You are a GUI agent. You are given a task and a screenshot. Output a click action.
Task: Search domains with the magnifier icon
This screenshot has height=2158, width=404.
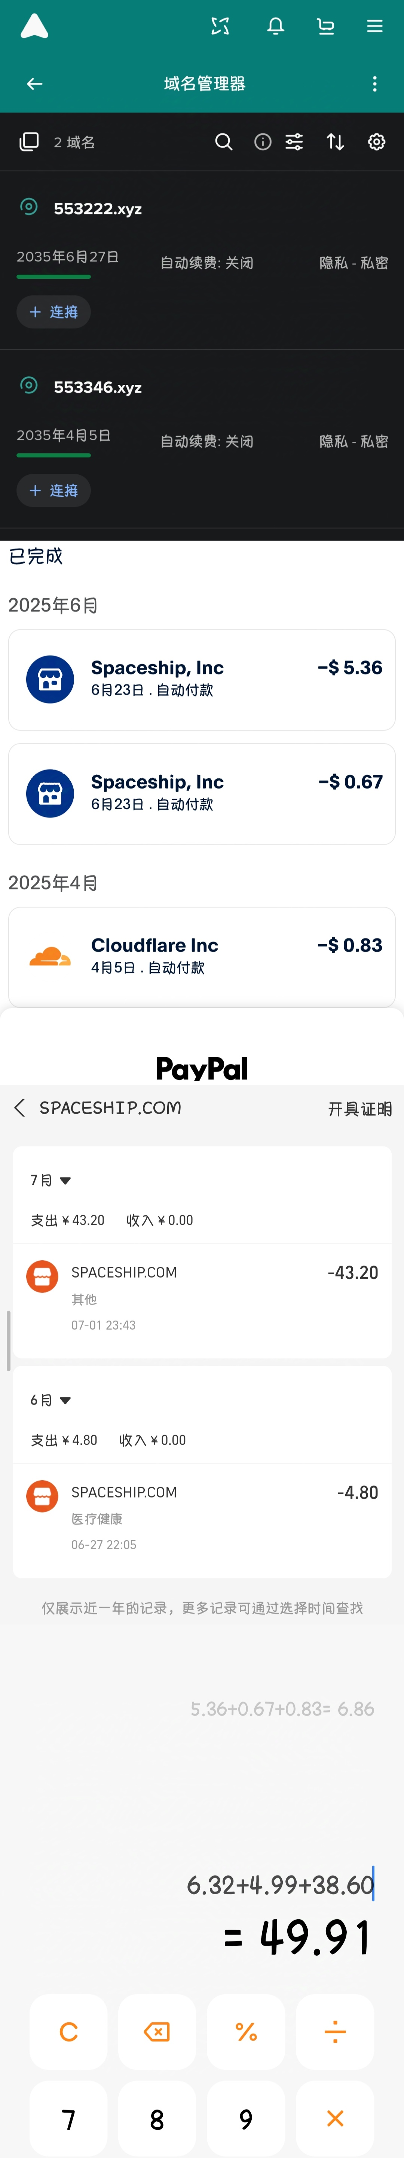pos(223,142)
